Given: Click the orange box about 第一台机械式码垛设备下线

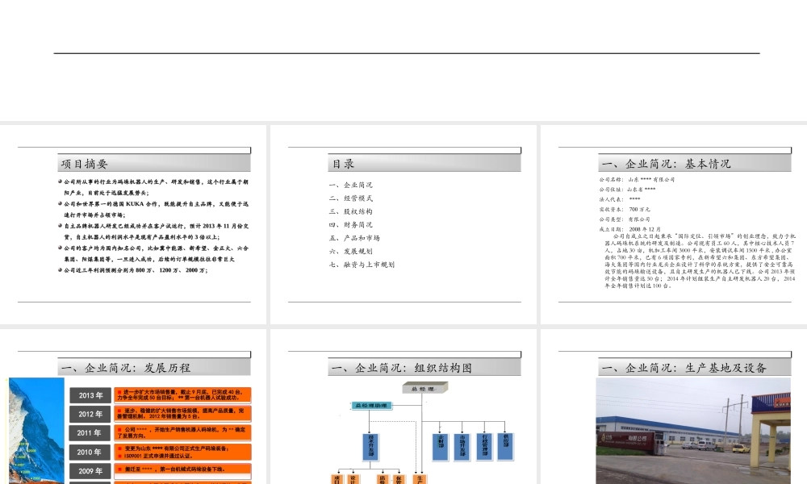Looking at the screenshot, I should pos(182,471).
